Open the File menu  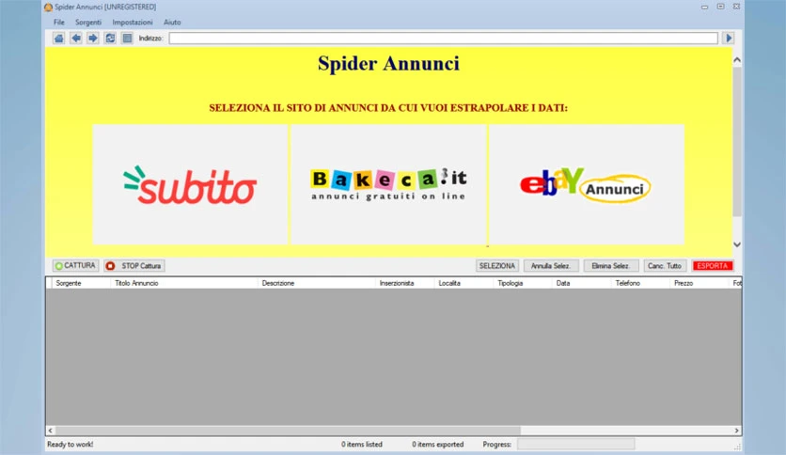59,22
